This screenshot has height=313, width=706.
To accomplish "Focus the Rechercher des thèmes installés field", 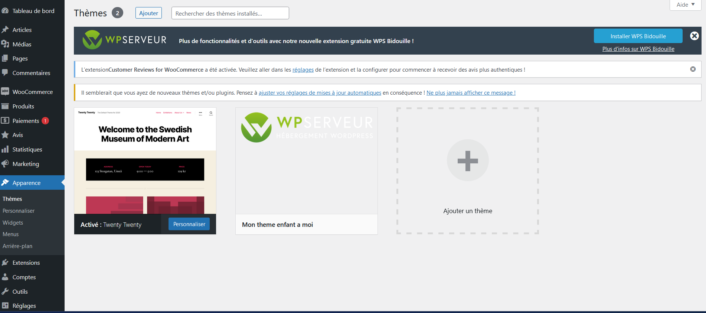I will pyautogui.click(x=230, y=13).
